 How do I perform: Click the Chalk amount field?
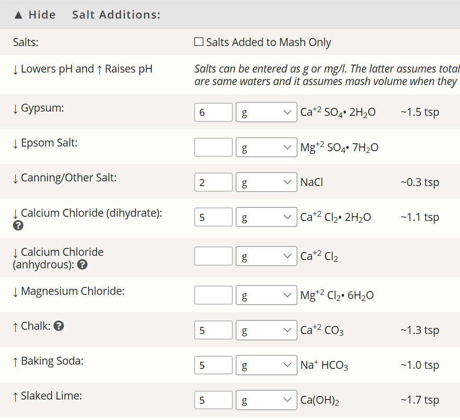tap(213, 330)
